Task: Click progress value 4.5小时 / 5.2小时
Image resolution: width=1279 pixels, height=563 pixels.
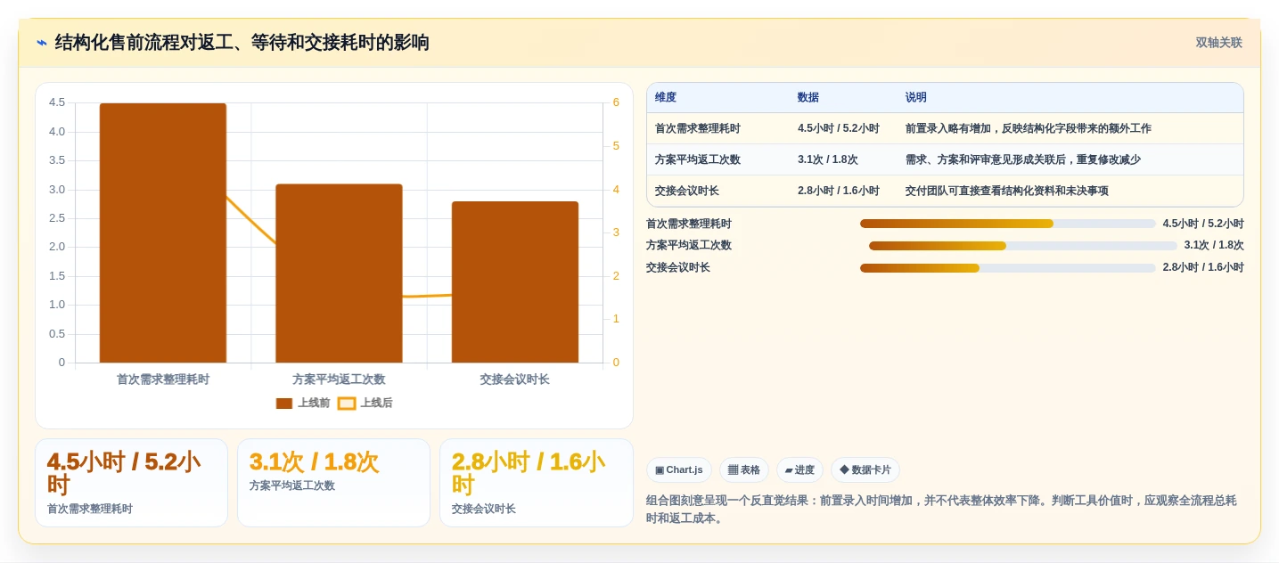Action: point(1203,224)
